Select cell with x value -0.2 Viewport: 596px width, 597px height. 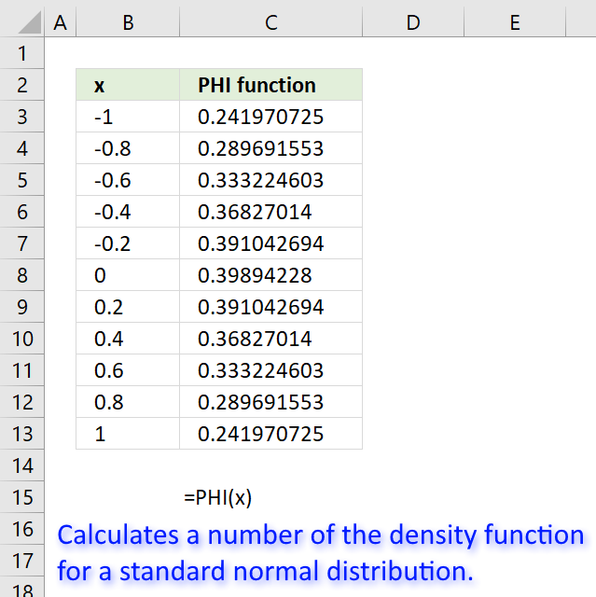pos(128,243)
